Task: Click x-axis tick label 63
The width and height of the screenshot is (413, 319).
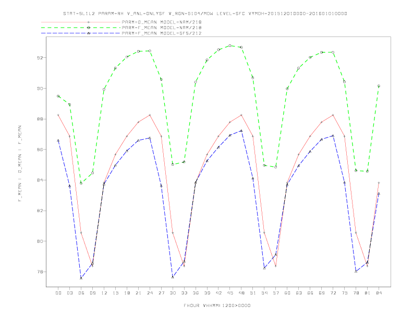Action: click(x=299, y=293)
